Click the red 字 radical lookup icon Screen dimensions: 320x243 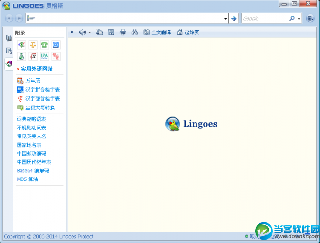coord(20,99)
